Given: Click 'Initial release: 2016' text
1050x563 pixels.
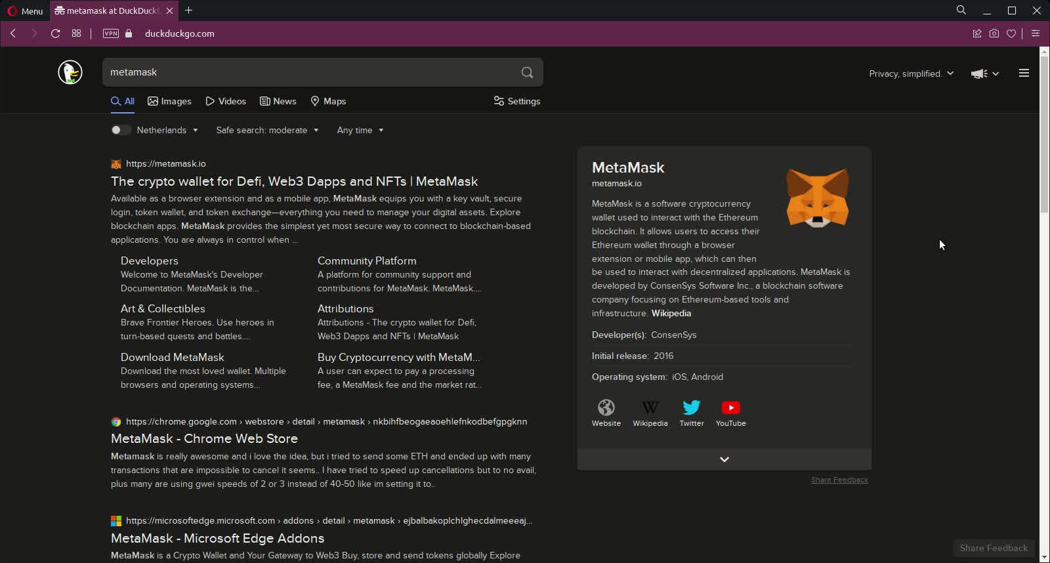Looking at the screenshot, I should pyautogui.click(x=633, y=356).
